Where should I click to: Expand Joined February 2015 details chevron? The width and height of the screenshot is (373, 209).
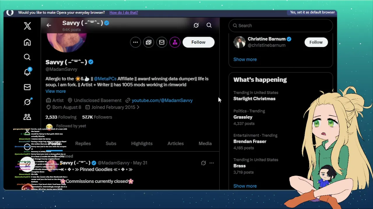138,107
